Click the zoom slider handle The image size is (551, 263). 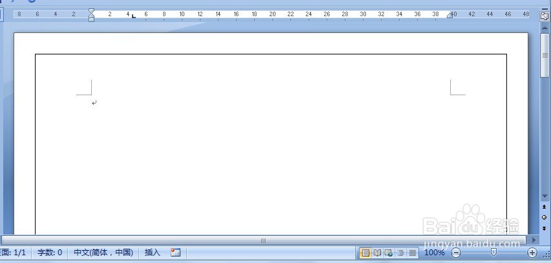tap(493, 252)
